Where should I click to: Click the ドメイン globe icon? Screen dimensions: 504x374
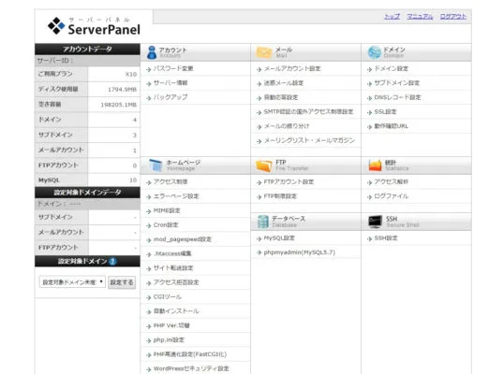pos(374,52)
